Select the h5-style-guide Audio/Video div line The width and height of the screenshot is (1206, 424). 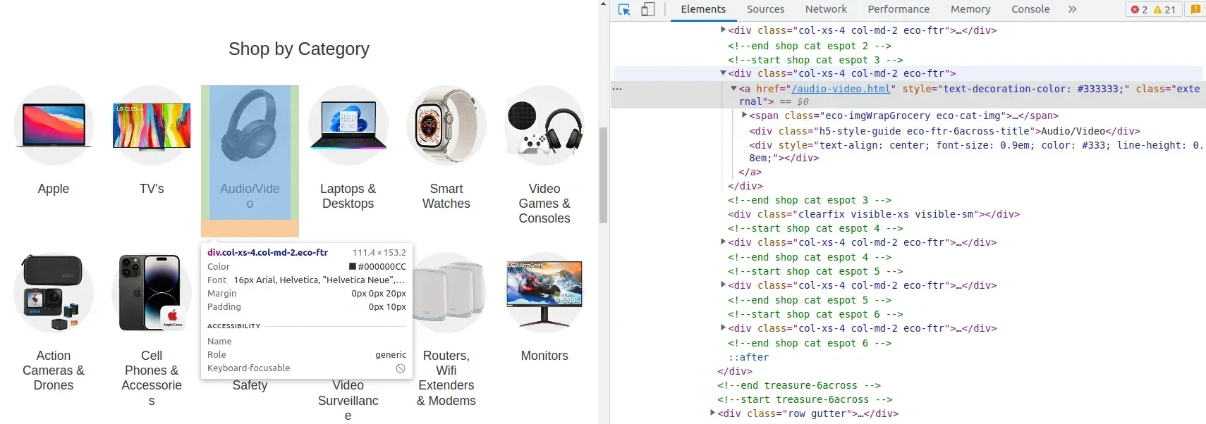(944, 131)
